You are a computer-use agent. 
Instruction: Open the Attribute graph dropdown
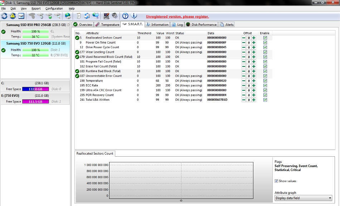303,198
